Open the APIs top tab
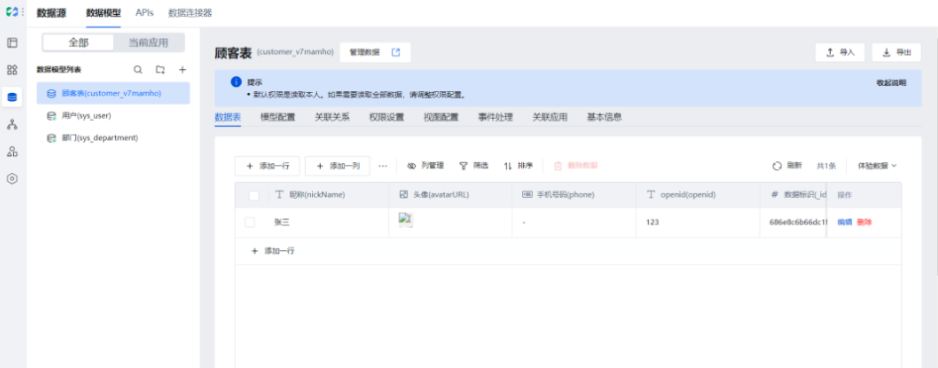Screen dimensions: 938x368 pos(145,13)
